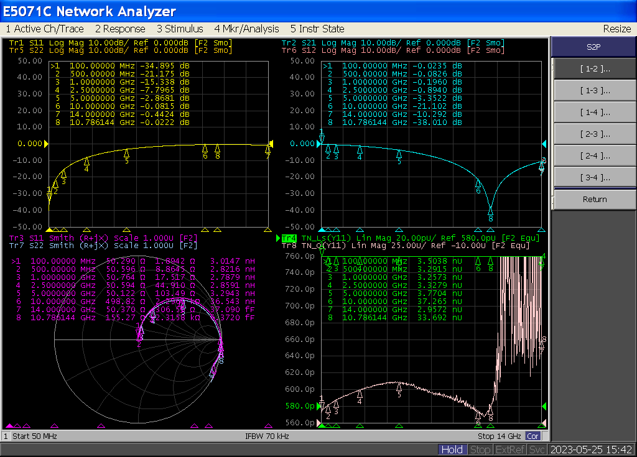The image size is (637, 457).
Task: Select the Tr3 S11 Smith trace title
Action: (x=103, y=238)
